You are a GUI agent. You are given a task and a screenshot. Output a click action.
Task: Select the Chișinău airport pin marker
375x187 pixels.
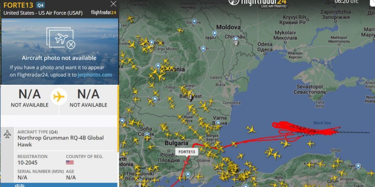pyautogui.click(x=236, y=39)
